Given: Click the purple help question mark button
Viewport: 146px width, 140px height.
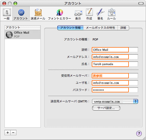Looking at the screenshot, I should point(139,134).
